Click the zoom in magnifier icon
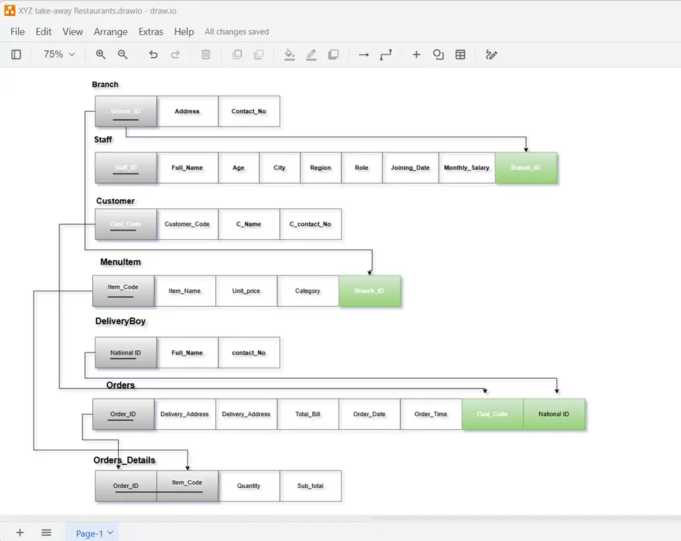 101,55
